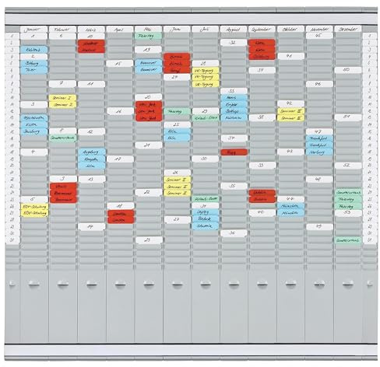
Task: Select the Dezember month header card
Action: 347,30
